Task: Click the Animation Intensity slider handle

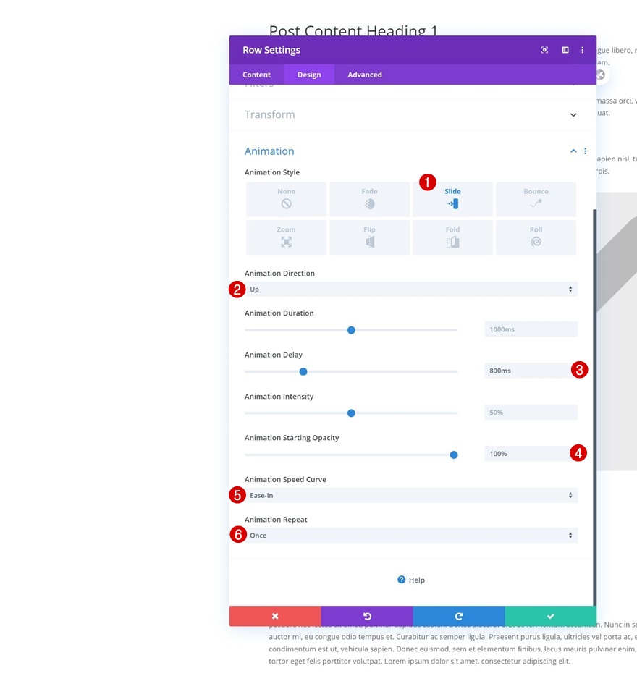Action: (351, 413)
